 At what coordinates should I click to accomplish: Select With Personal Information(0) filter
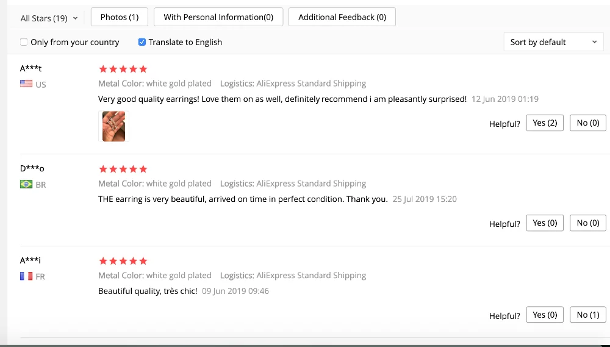point(218,17)
